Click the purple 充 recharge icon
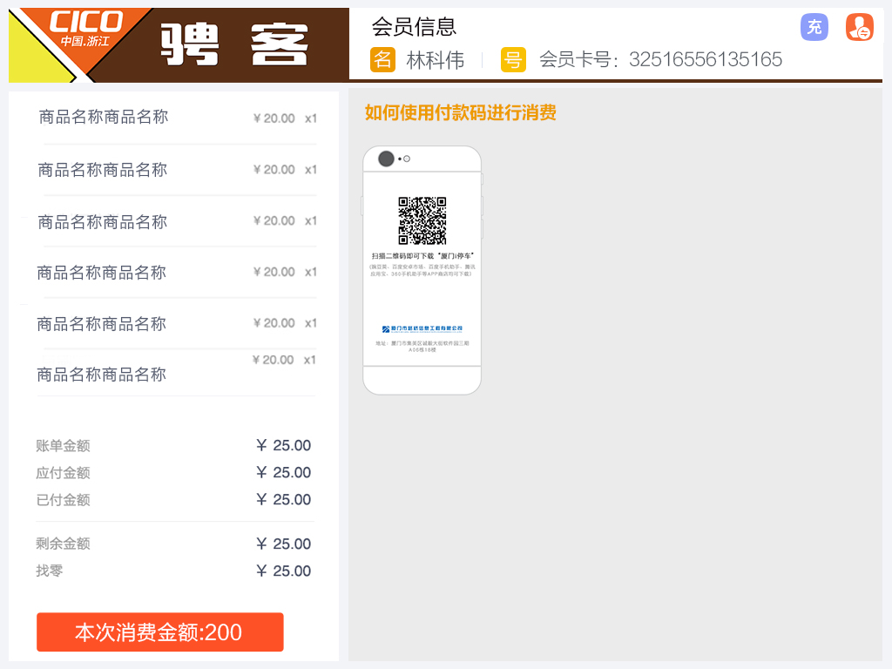Viewport: 892px width, 669px height. point(814,27)
